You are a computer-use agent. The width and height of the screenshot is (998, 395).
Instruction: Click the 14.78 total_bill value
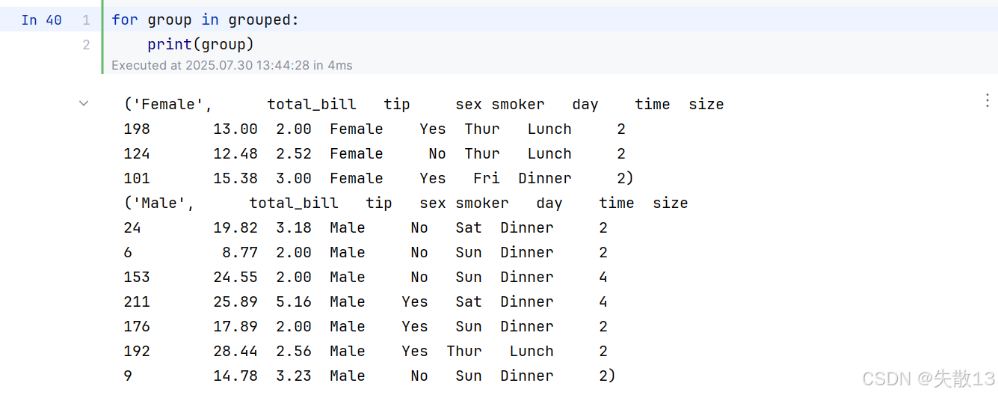[x=235, y=376]
